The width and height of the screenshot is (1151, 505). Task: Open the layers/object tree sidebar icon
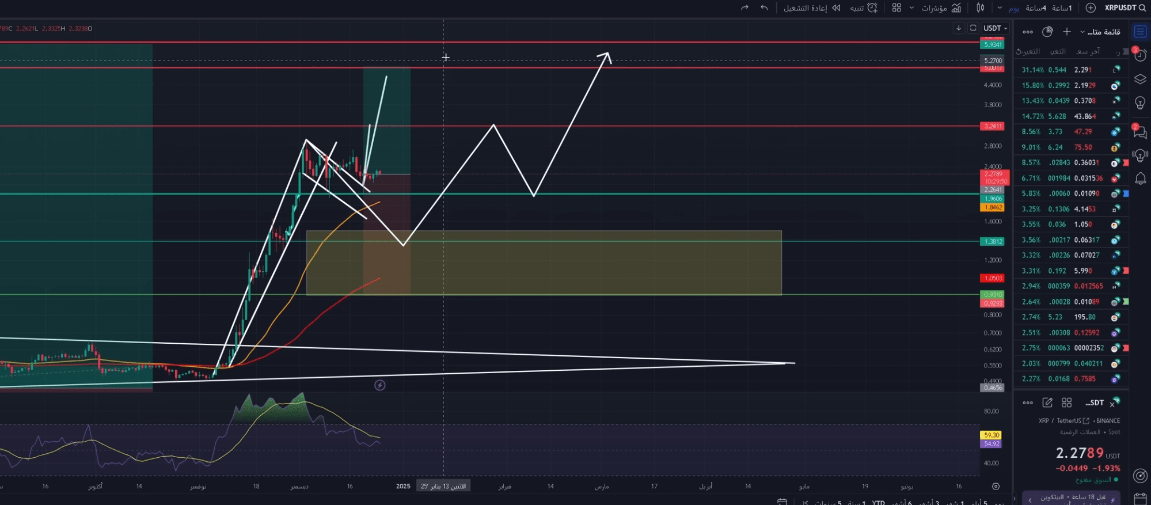pos(1140,79)
